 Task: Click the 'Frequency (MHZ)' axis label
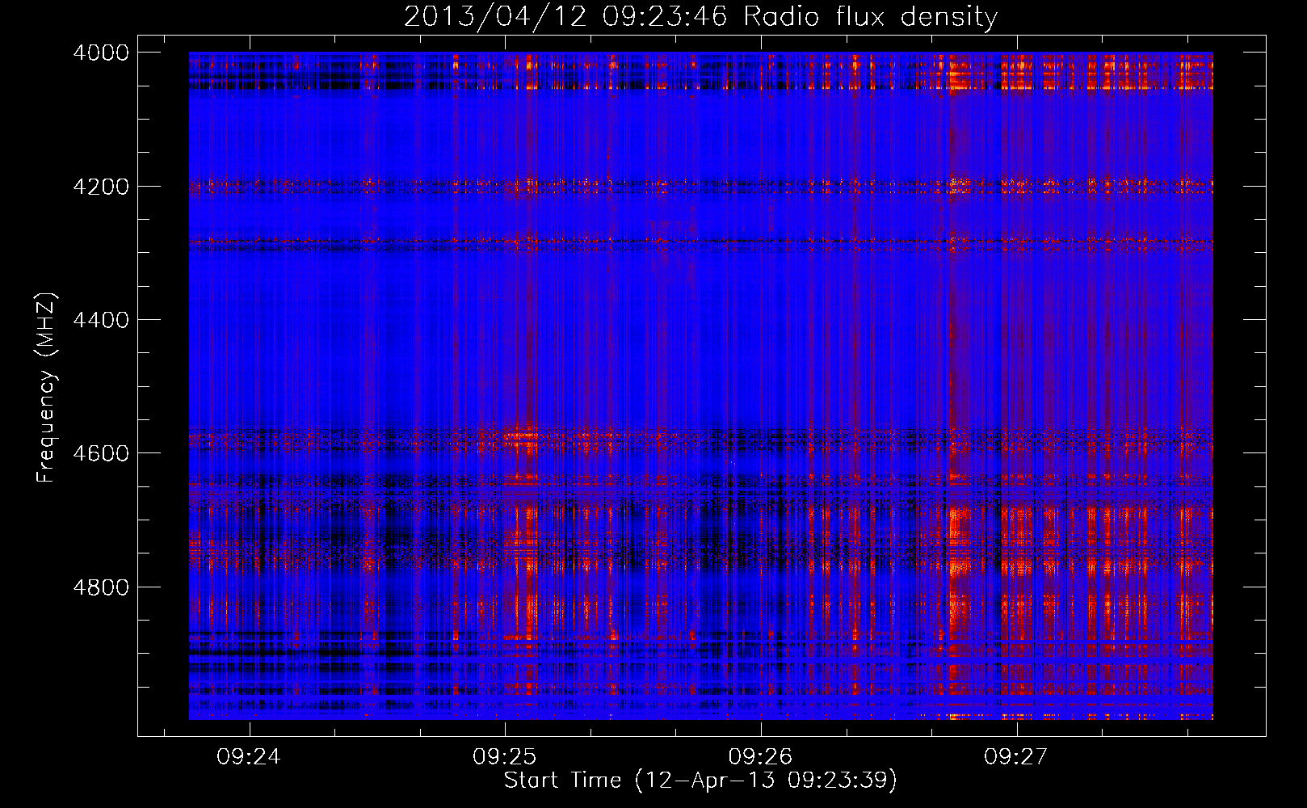[46, 388]
